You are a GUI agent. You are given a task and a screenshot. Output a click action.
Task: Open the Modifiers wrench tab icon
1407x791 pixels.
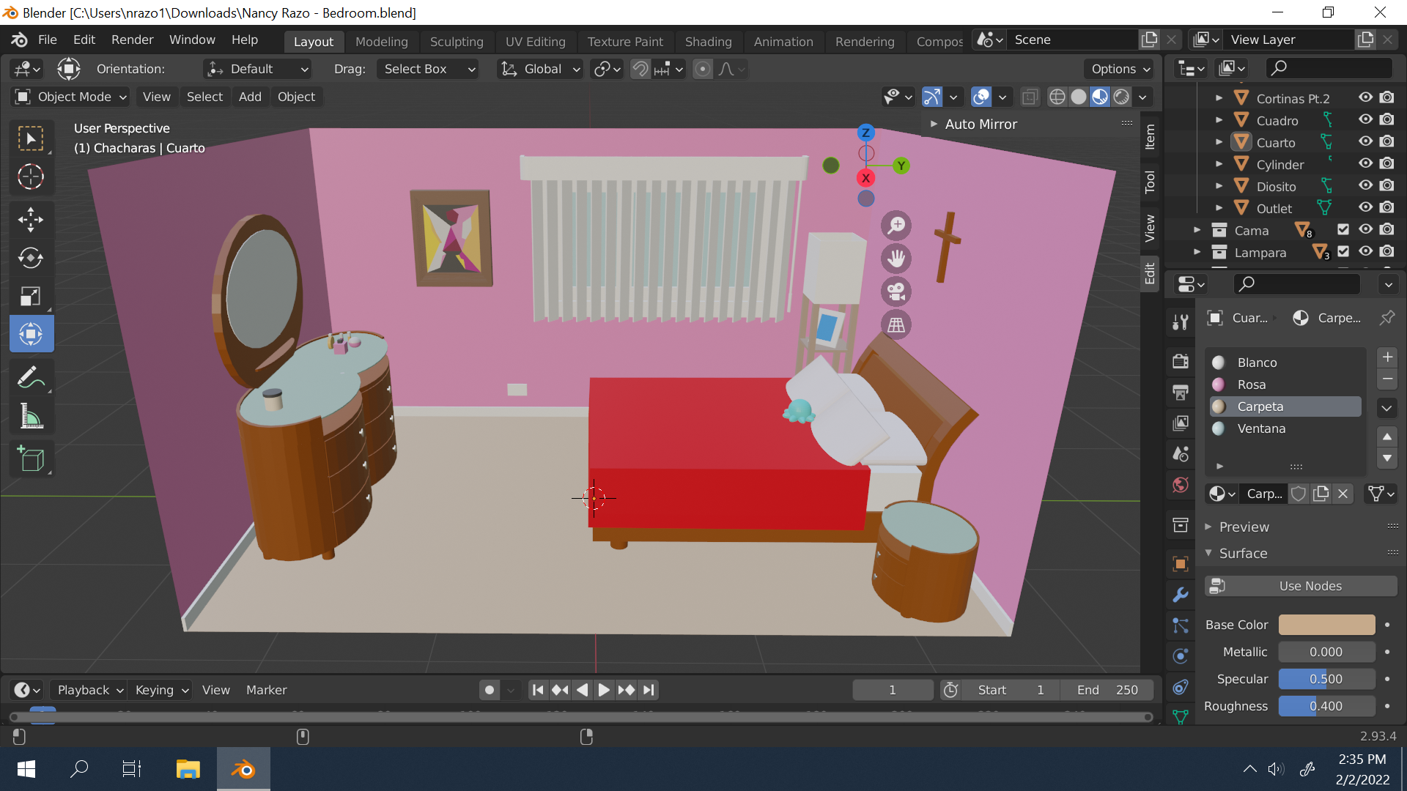1181,595
